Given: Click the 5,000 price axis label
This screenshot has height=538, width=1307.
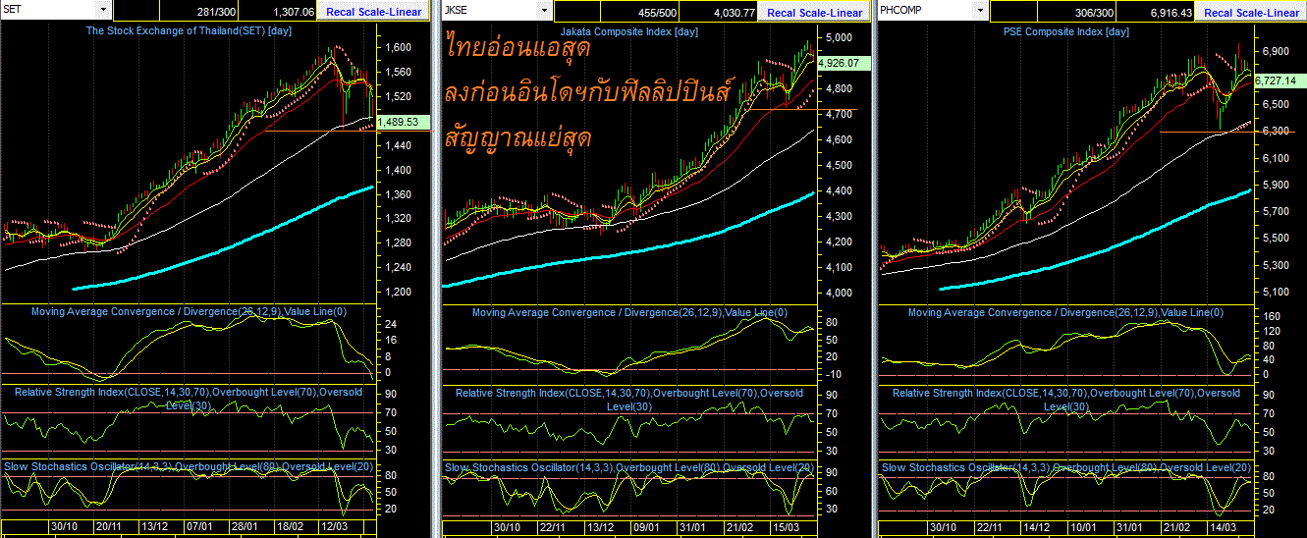Looking at the screenshot, I should 840,38.
